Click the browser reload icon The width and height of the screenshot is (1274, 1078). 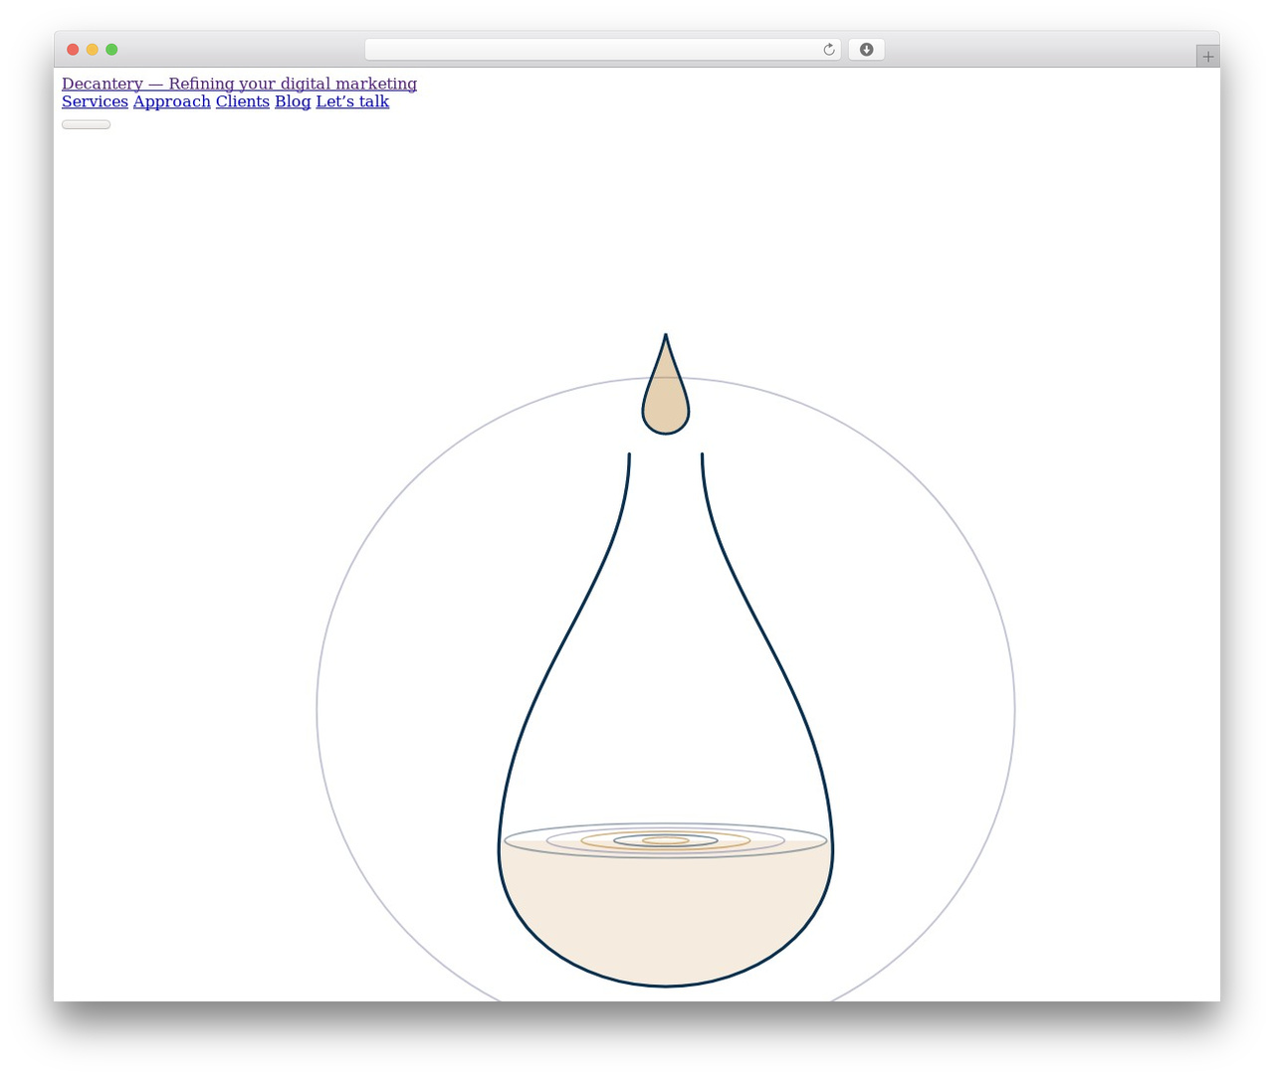(x=828, y=50)
